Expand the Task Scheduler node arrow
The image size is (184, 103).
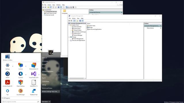point(71,27)
